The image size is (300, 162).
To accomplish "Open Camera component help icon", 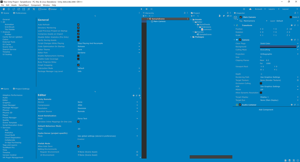I will pyautogui.click(x=291, y=40).
